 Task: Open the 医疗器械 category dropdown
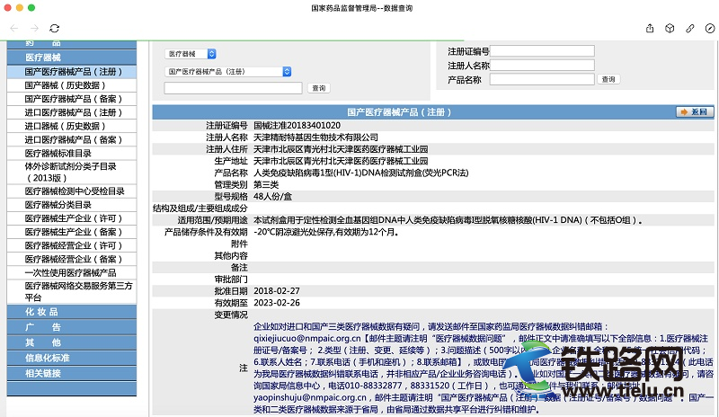[x=190, y=54]
